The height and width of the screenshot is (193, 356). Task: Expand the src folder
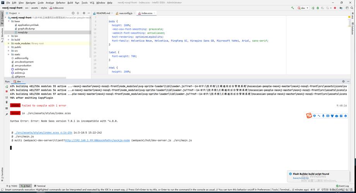(x=9, y=51)
